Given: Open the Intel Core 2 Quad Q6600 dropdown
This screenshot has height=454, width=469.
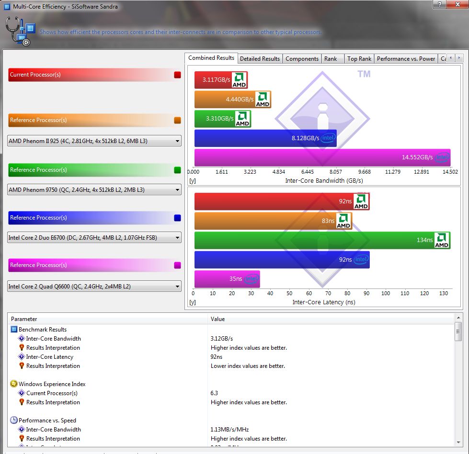Looking at the screenshot, I should click(94, 286).
